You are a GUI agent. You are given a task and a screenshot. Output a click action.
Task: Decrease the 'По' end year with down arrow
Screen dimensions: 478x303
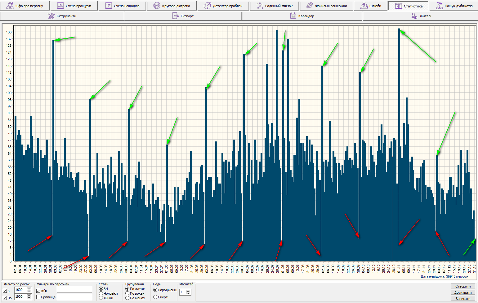(29, 298)
